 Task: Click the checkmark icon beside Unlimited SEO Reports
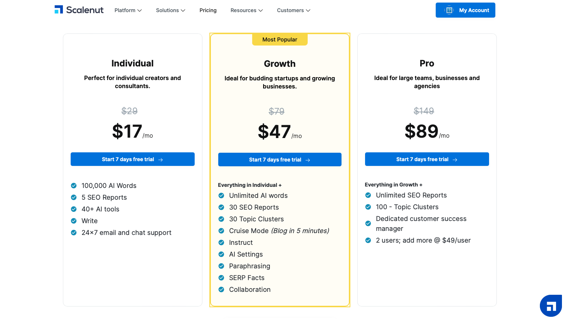(368, 195)
